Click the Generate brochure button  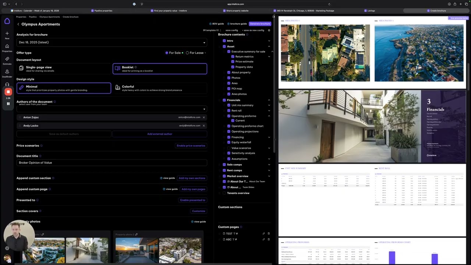tap(260, 24)
